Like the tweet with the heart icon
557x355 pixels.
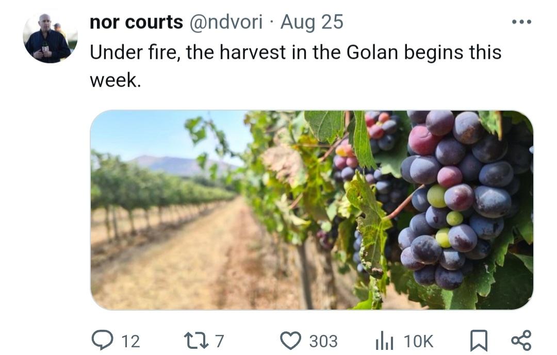point(290,340)
